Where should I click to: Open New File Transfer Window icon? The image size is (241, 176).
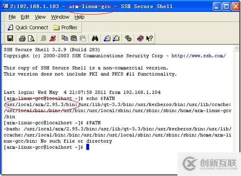tap(116, 38)
